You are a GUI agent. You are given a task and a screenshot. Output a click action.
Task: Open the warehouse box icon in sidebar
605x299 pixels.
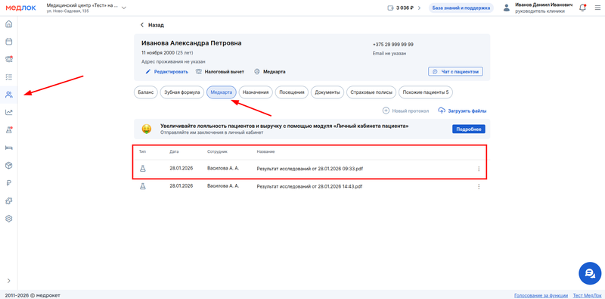coord(9,165)
